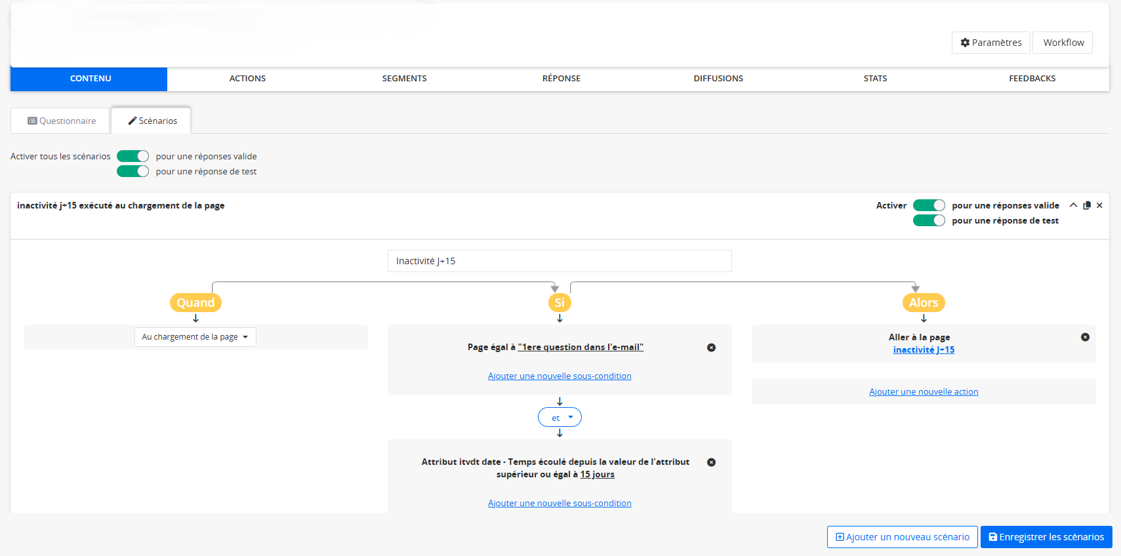Click the 'Si' condition badge

pyautogui.click(x=560, y=302)
